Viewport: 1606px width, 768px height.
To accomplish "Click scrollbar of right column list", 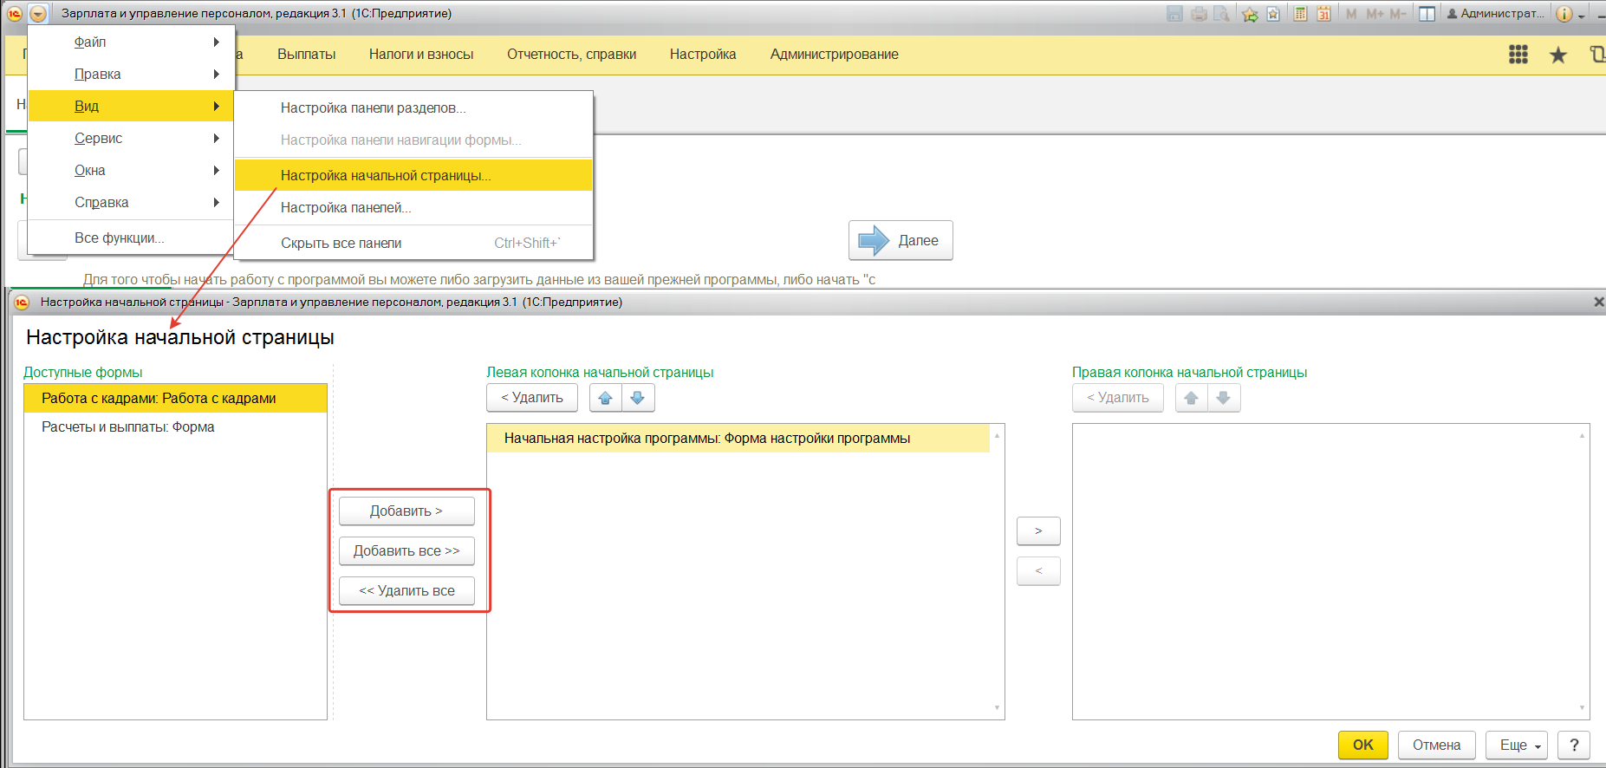I will click(1582, 571).
